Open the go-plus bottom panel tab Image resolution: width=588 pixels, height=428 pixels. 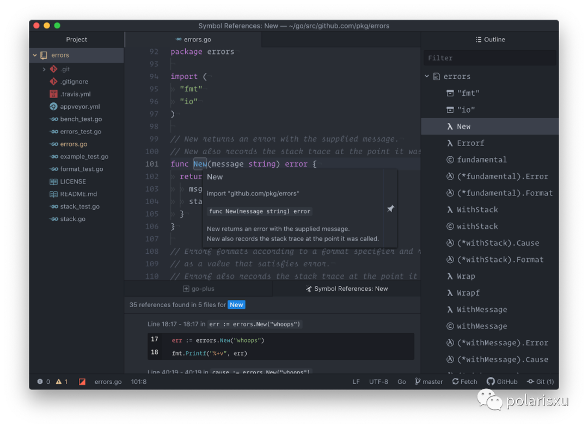(x=198, y=289)
